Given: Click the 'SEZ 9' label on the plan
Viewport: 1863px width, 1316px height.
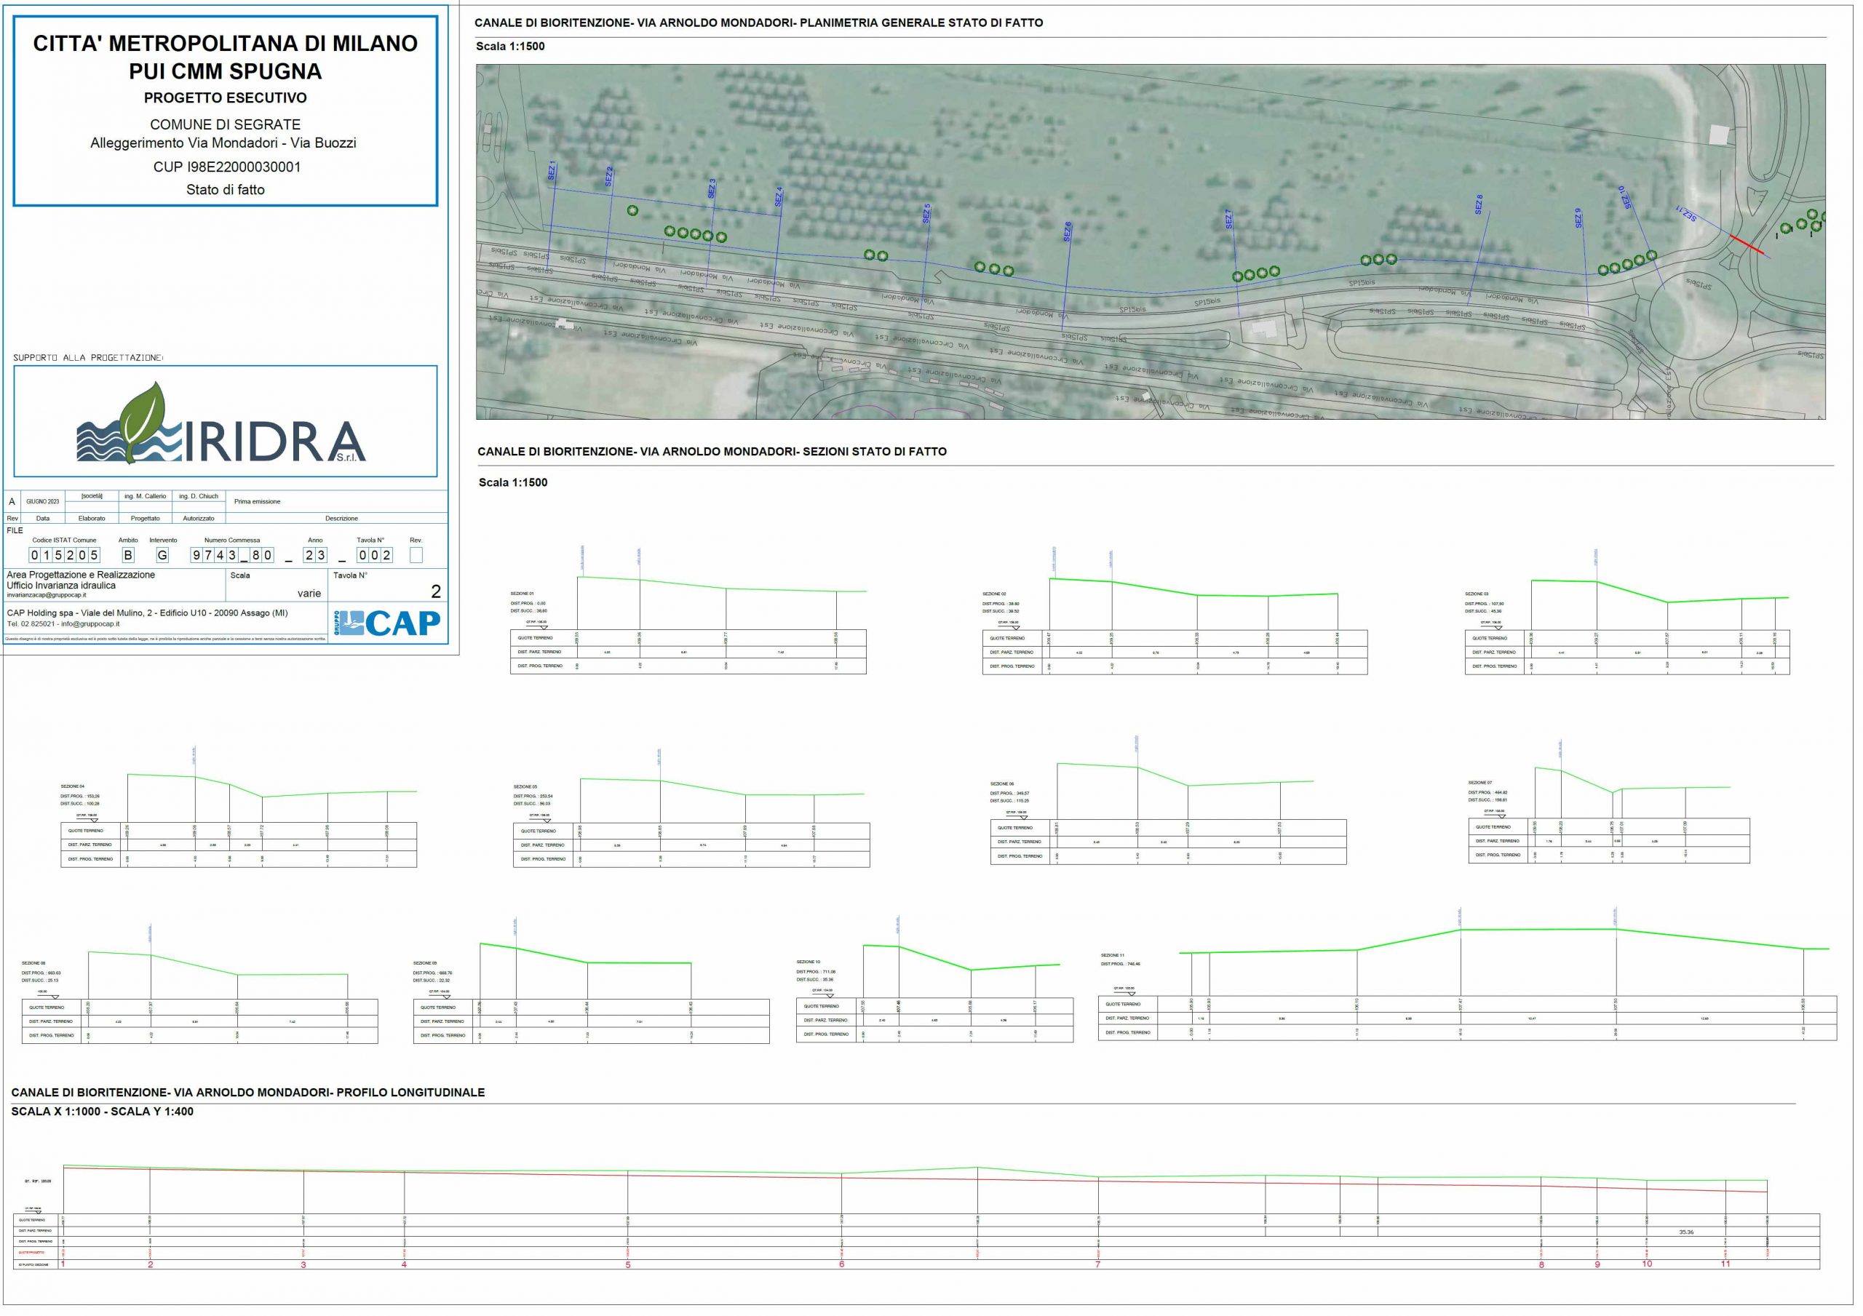Looking at the screenshot, I should point(1579,218).
